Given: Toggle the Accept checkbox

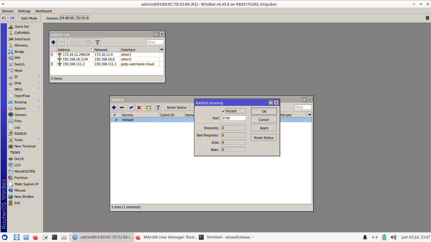Looking at the screenshot, I should (223, 111).
